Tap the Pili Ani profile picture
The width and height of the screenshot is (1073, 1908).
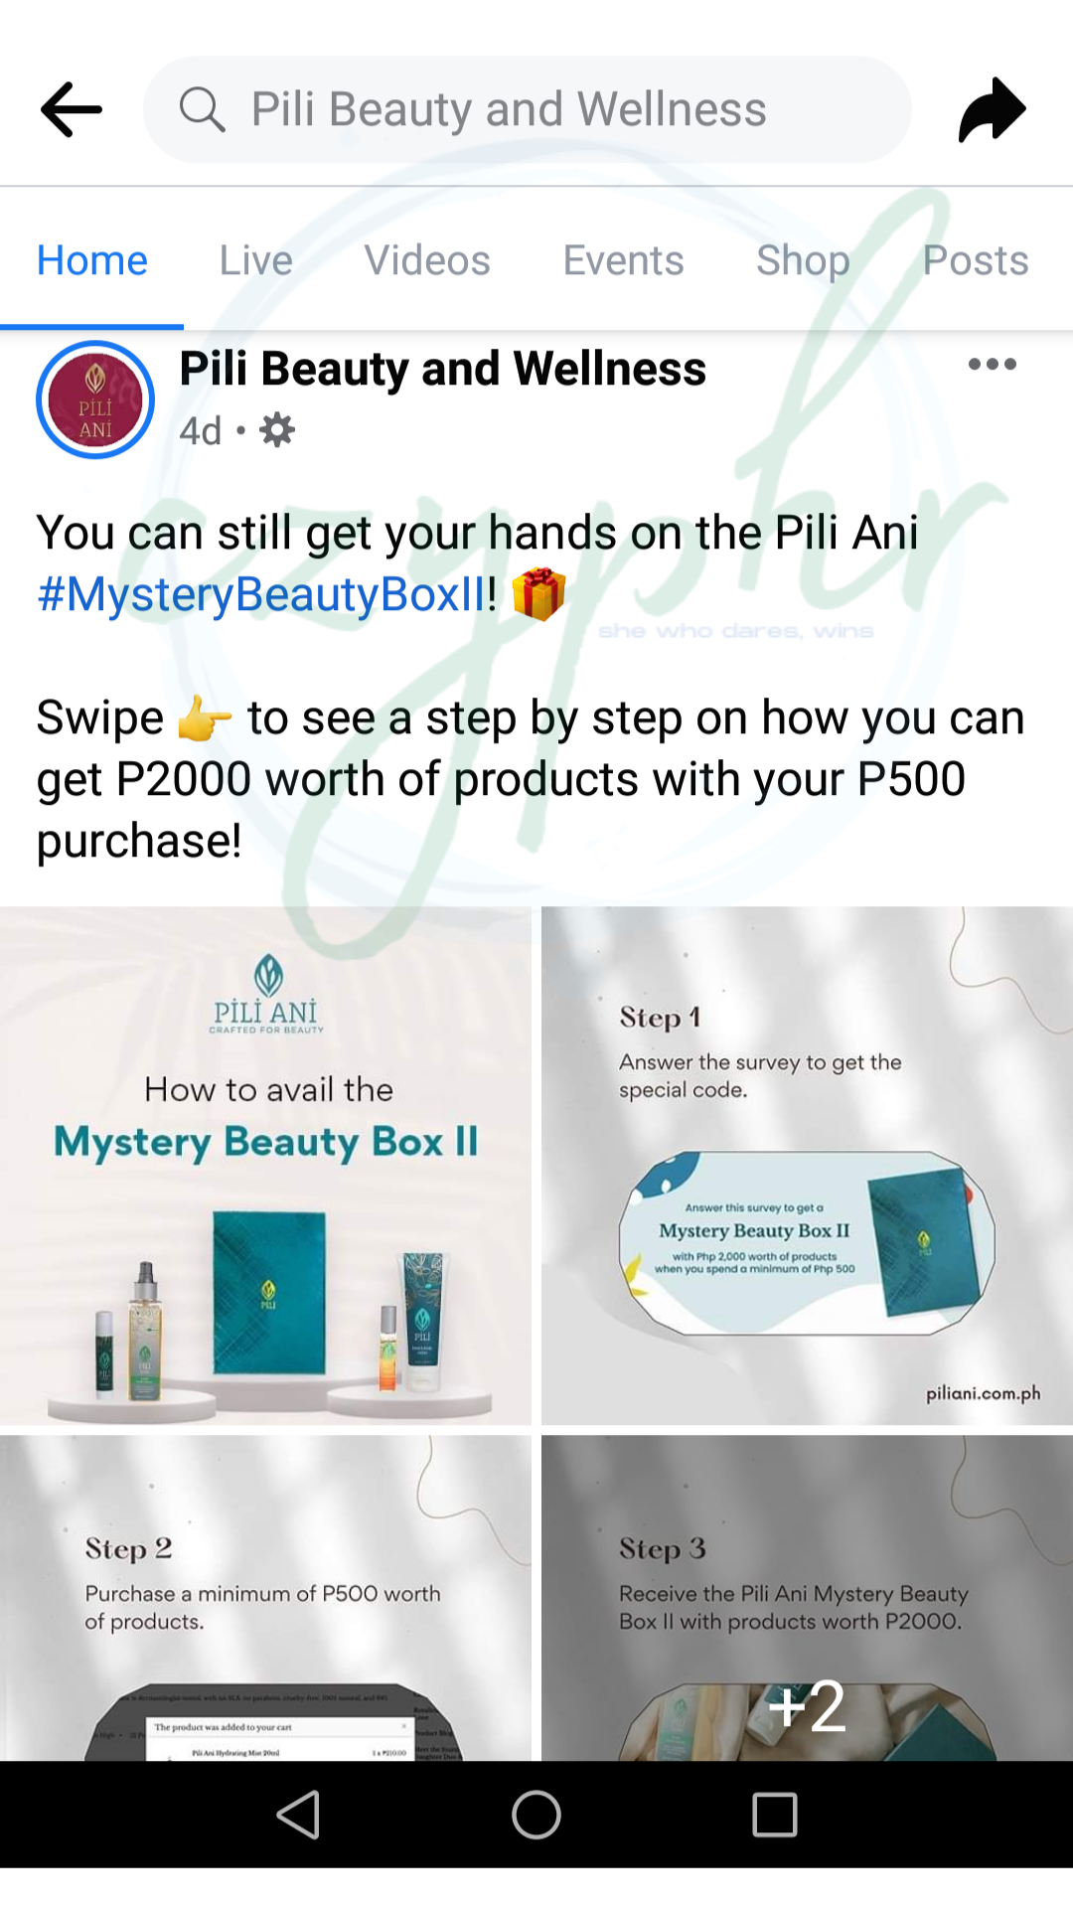(95, 399)
